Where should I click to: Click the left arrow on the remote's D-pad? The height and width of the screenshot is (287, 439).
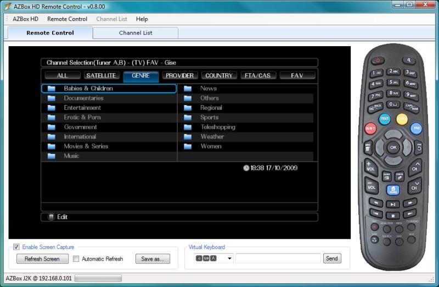pos(379,147)
